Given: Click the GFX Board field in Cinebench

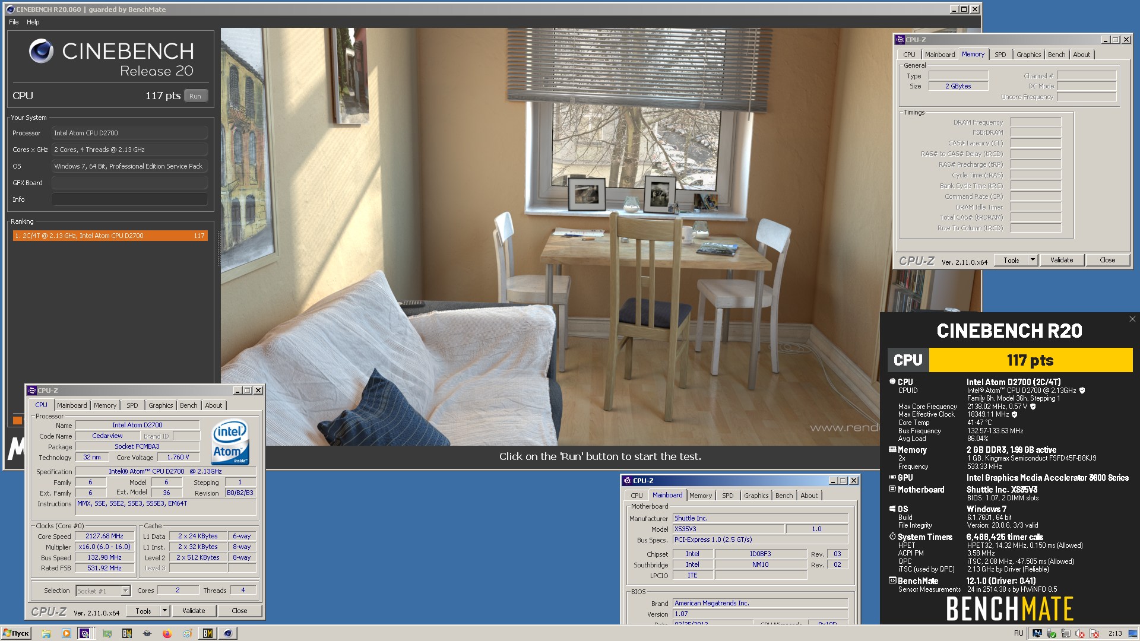Looking at the screenshot, I should pyautogui.click(x=129, y=183).
